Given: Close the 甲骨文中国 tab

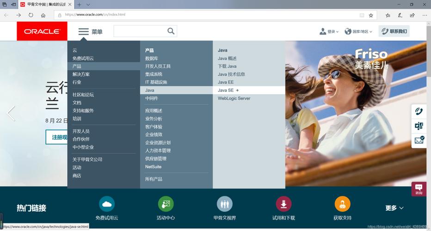Looking at the screenshot, I should click(x=70, y=5).
